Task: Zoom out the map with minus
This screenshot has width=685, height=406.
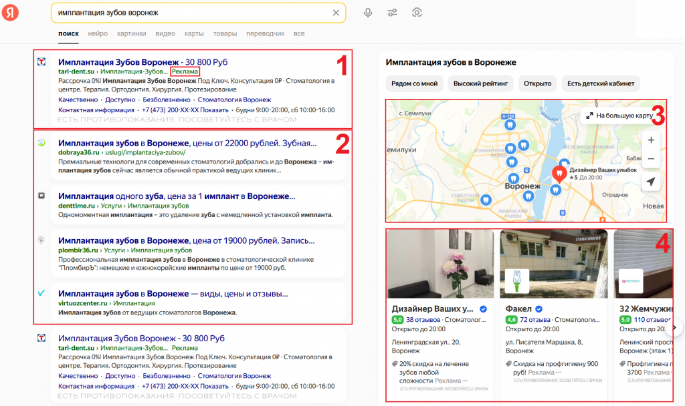Action: [651, 159]
